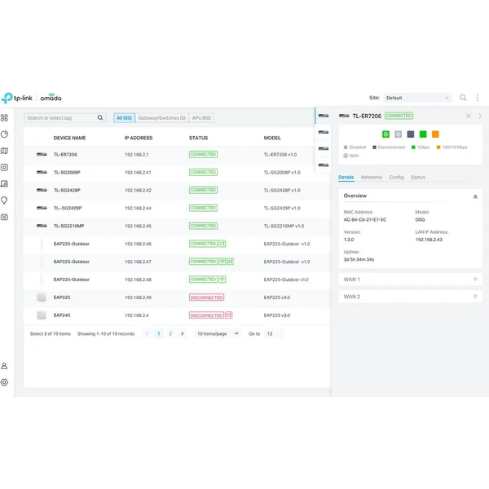The image size is (489, 489).
Task: Select the first device thumbnail in side strip
Action: pos(324,116)
